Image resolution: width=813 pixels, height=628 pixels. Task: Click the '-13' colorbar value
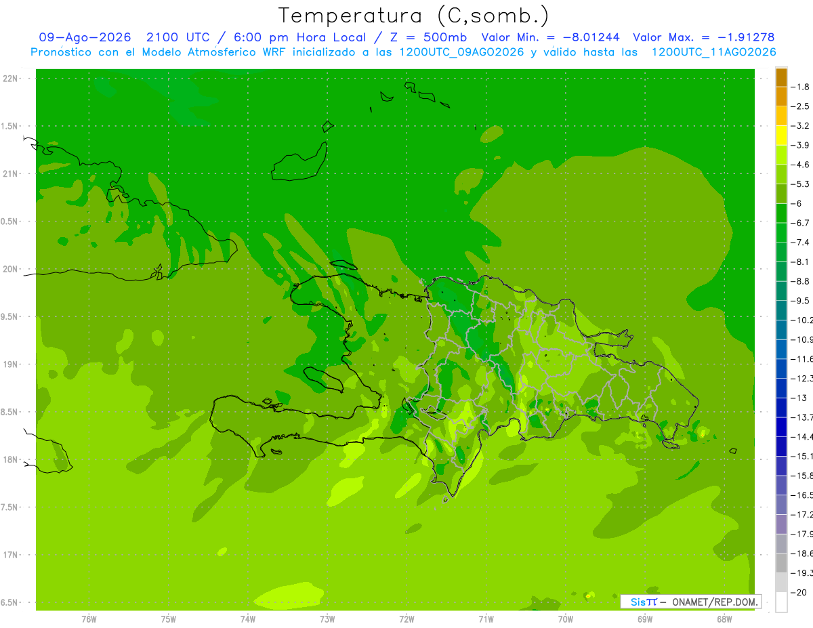[800, 398]
